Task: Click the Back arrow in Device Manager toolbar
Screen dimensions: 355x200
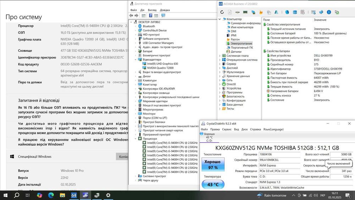Action: point(131,15)
